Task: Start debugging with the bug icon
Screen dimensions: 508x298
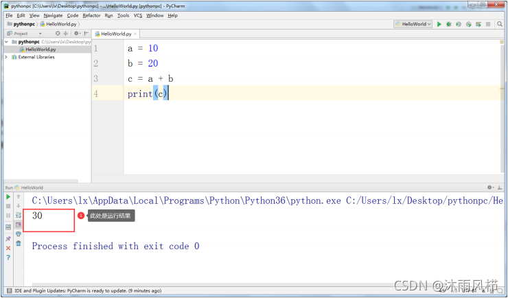Action: [x=449, y=24]
